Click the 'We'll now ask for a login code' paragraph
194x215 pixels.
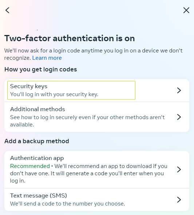(x=94, y=54)
